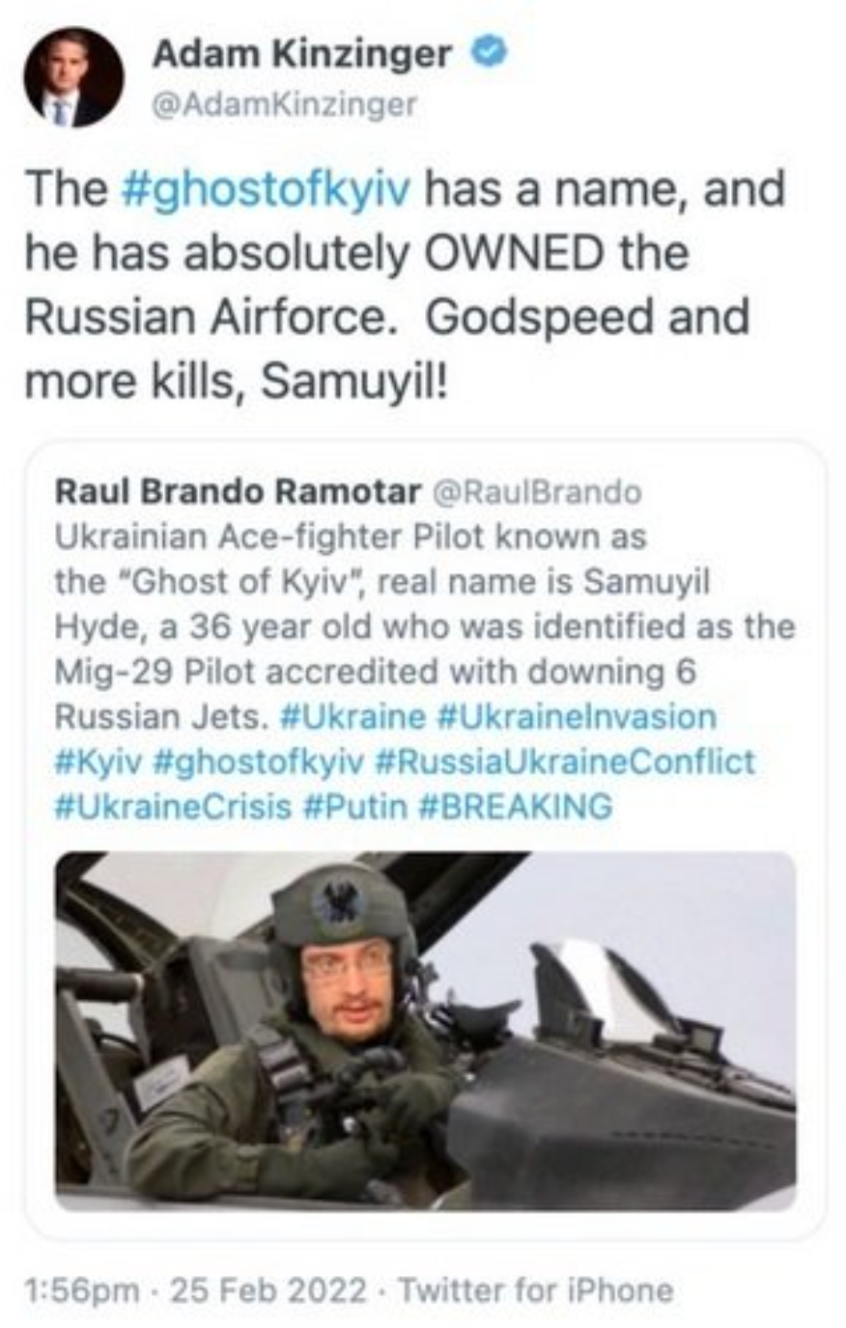Screen dimensions: 846x1328
Task: Open the @RaulBrando handle
Action: click(535, 492)
